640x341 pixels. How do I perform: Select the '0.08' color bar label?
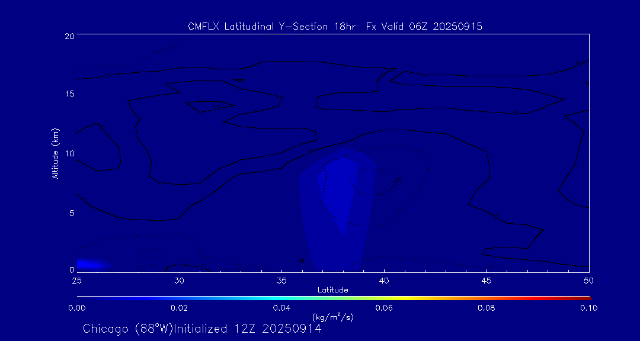click(487, 308)
